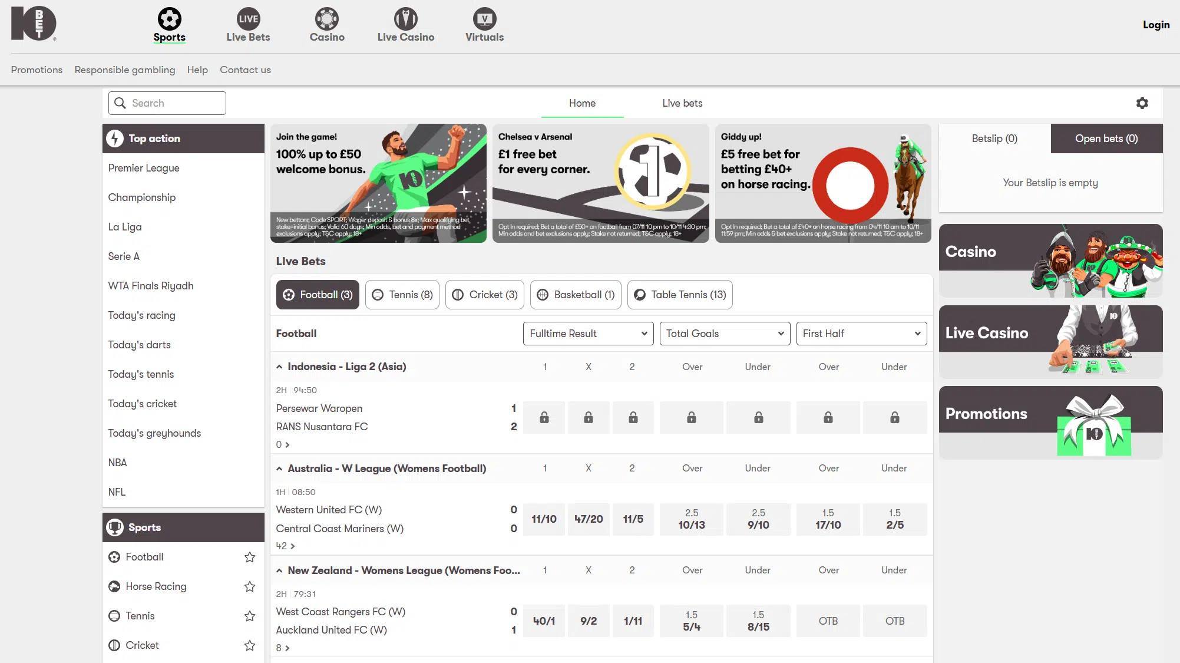
Task: Favorite Tennis with the star
Action: click(x=250, y=616)
